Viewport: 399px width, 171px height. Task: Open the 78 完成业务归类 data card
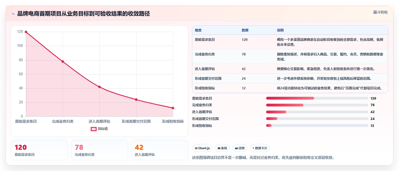99,150
